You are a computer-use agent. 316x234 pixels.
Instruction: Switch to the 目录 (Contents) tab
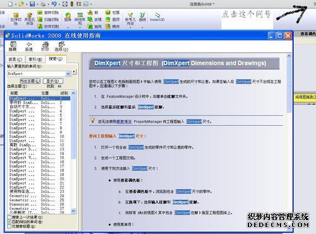click(x=15, y=59)
